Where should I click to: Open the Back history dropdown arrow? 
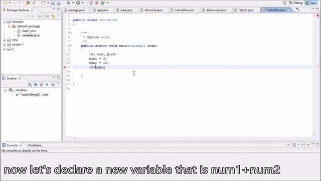point(10,3)
